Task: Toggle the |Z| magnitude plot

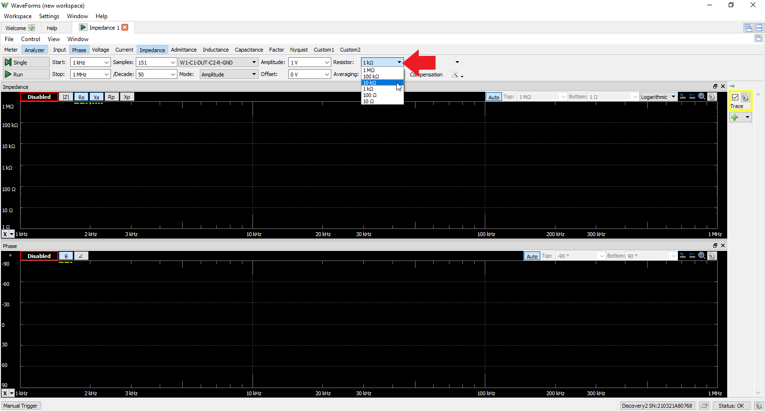Action: [x=66, y=97]
